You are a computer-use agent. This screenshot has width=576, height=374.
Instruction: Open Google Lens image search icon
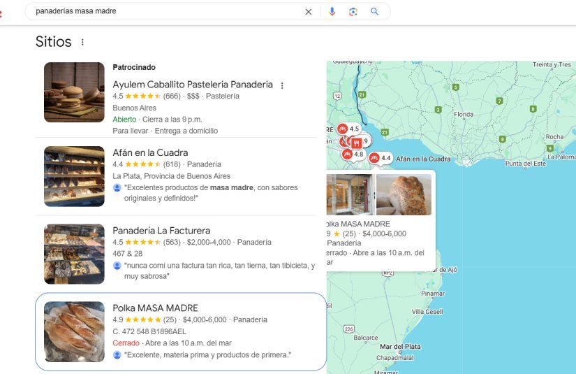click(x=353, y=12)
